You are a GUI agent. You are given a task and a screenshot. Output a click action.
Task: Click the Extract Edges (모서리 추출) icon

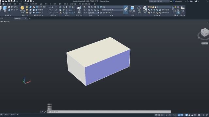pos(37,7)
